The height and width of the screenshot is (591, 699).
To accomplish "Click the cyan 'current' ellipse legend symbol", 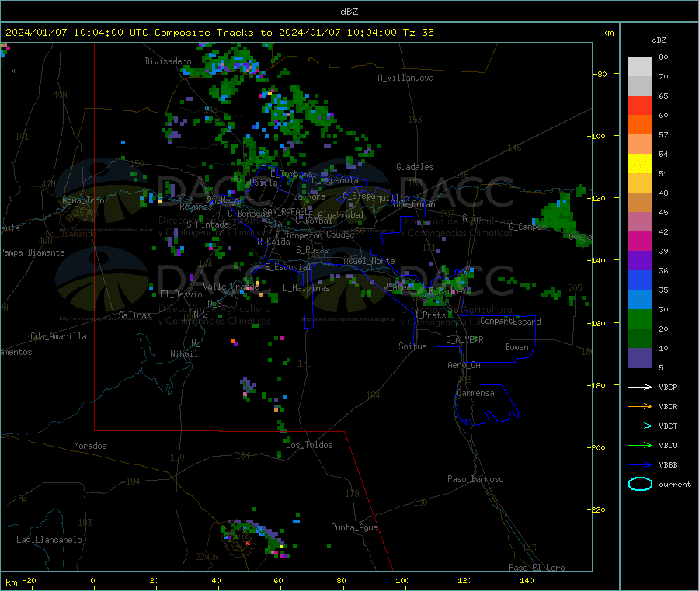I will pos(640,484).
